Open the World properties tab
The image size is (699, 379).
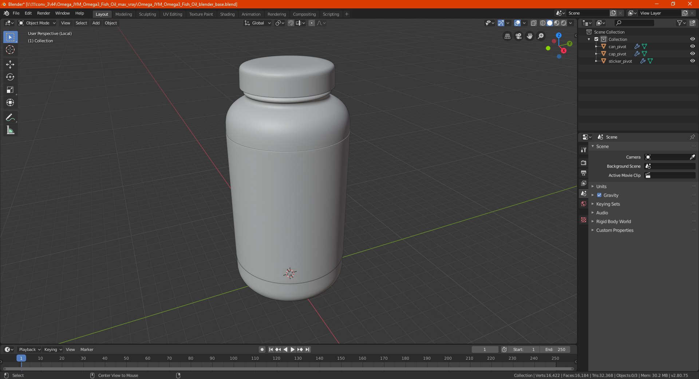584,204
